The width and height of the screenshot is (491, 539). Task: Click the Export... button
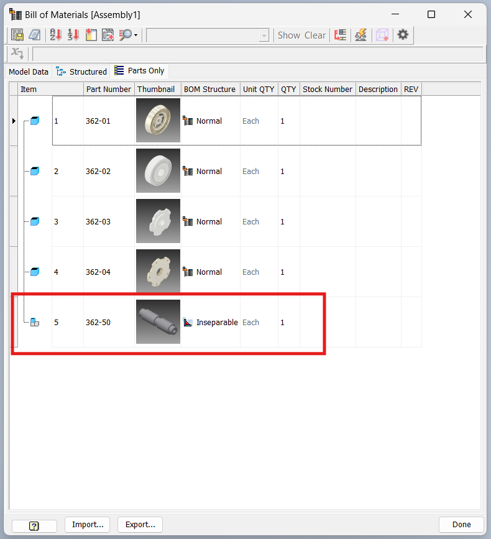coord(140,525)
